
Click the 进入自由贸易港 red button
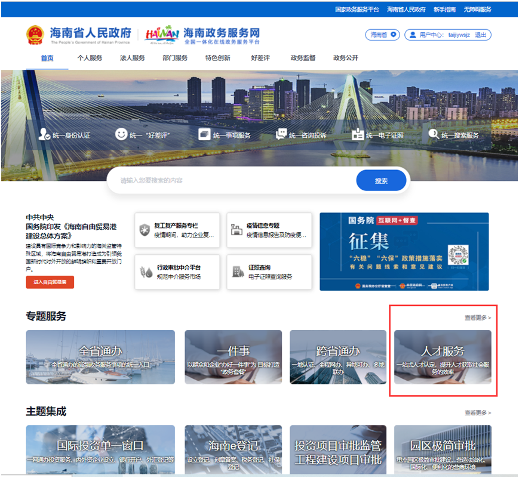[50, 282]
